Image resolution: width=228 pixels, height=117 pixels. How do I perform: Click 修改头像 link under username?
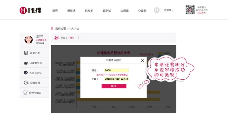tap(40, 43)
